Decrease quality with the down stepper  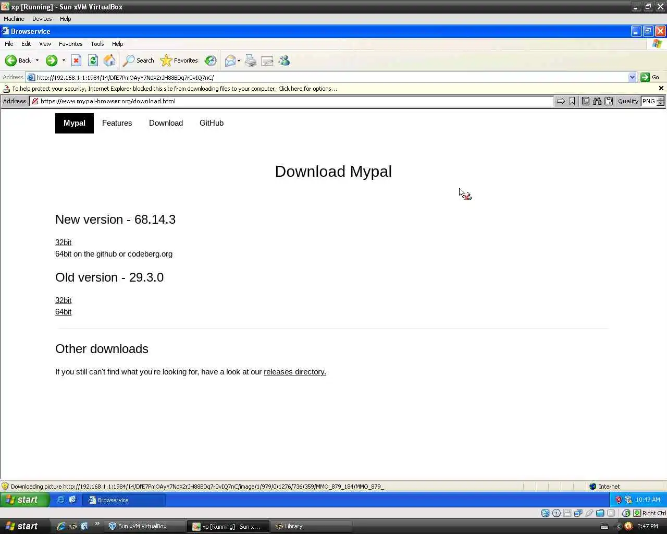click(x=660, y=104)
